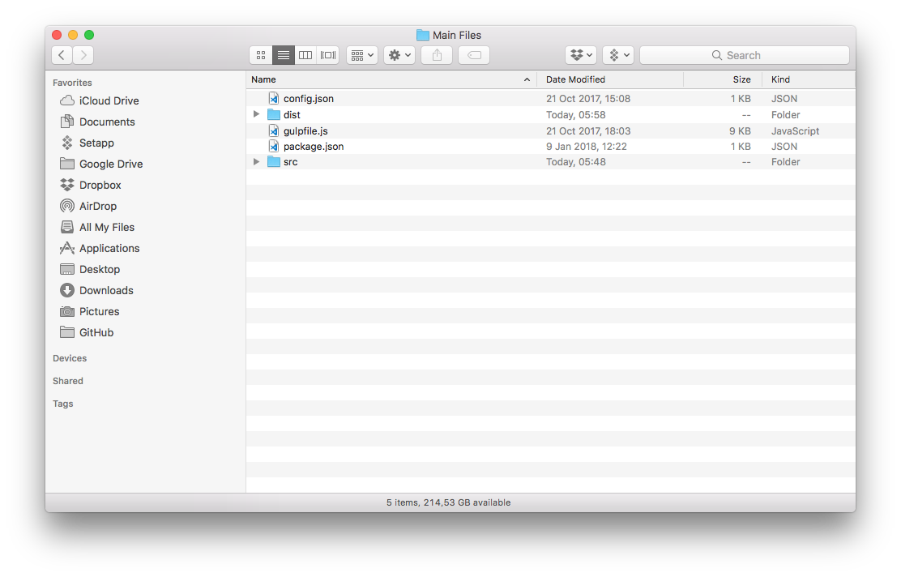
Task: Sort by the Size column header
Action: 723,79
